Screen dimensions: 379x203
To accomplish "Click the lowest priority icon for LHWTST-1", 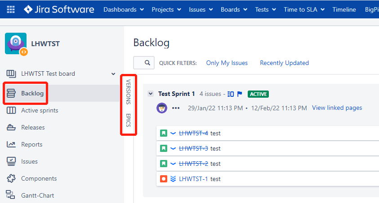I will tap(173, 179).
